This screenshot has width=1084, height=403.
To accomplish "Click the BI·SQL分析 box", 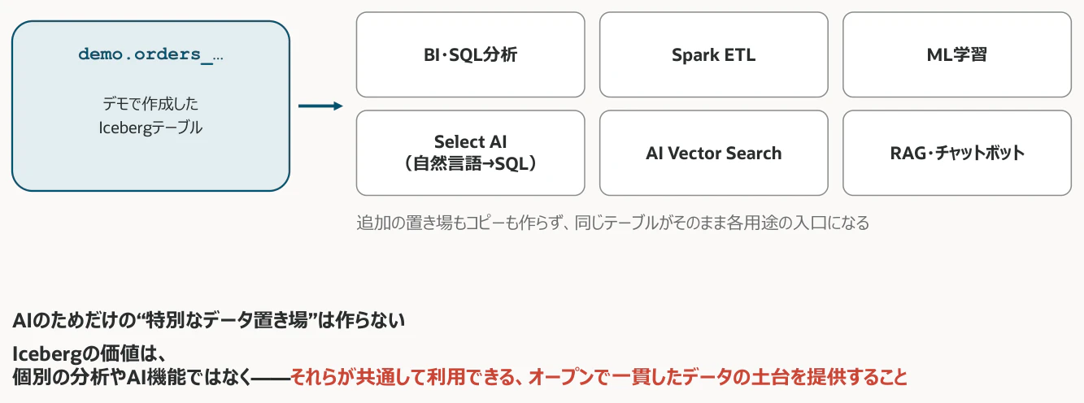I will (470, 55).
